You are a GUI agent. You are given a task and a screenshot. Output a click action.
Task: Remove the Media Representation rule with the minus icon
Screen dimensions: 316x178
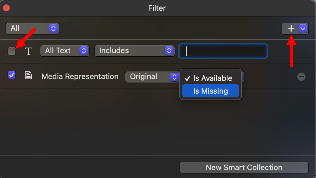[x=301, y=77]
